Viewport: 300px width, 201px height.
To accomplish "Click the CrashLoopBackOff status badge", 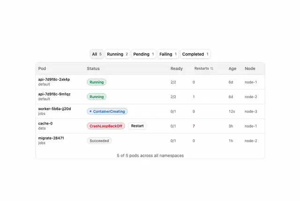I will 106,126.
